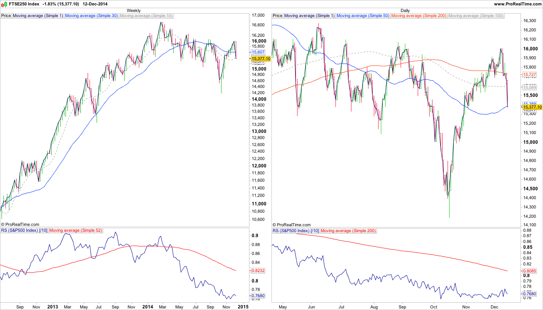Click the ProRealTime.com copyright in Daily chart
Image resolution: width=543 pixels, height=310 pixels.
pos(292,224)
